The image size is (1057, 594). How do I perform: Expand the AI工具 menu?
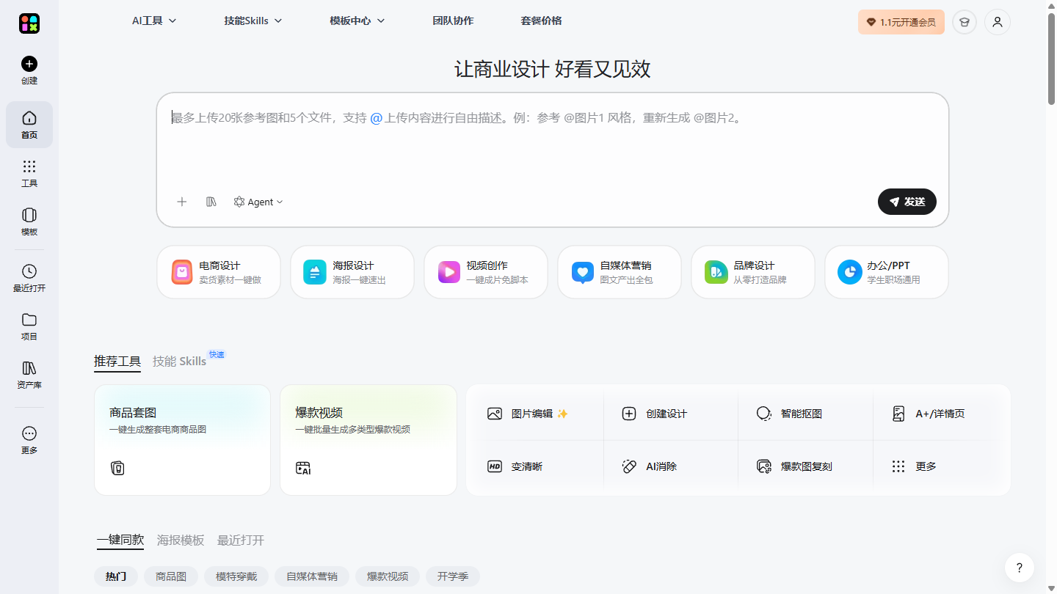[154, 21]
